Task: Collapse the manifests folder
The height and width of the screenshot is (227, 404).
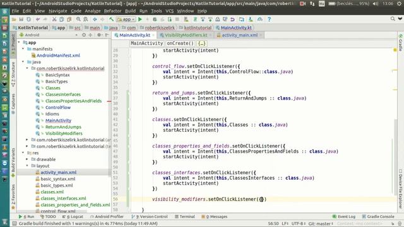Action: coord(23,49)
